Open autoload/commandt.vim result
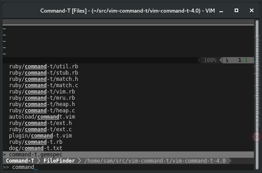 point(42,117)
